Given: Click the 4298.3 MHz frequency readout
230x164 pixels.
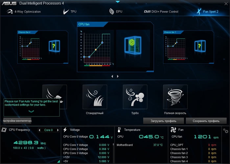Looking at the screenshot, I should [30, 143].
